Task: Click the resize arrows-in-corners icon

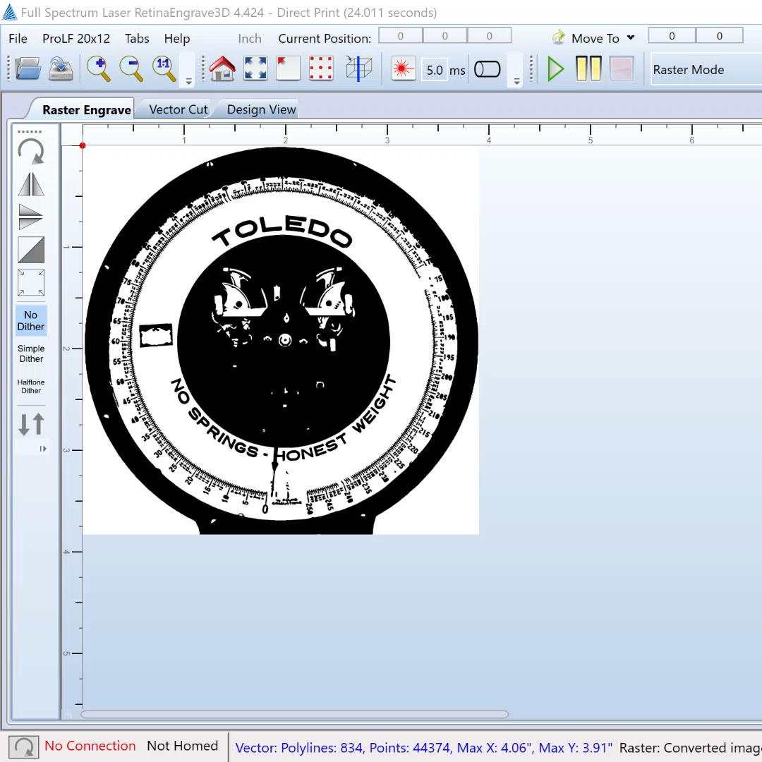Action: pos(31,282)
